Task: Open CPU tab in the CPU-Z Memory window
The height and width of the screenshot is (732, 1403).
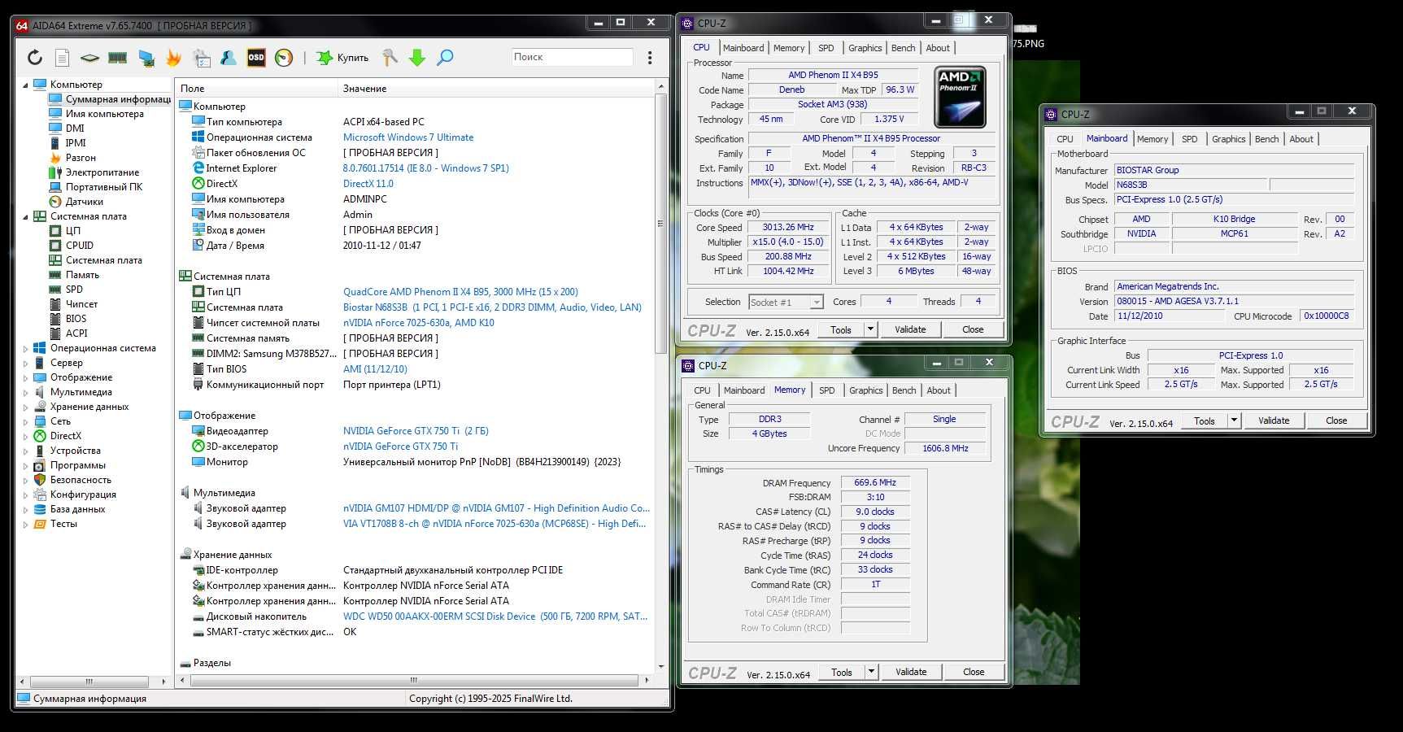Action: tap(702, 390)
